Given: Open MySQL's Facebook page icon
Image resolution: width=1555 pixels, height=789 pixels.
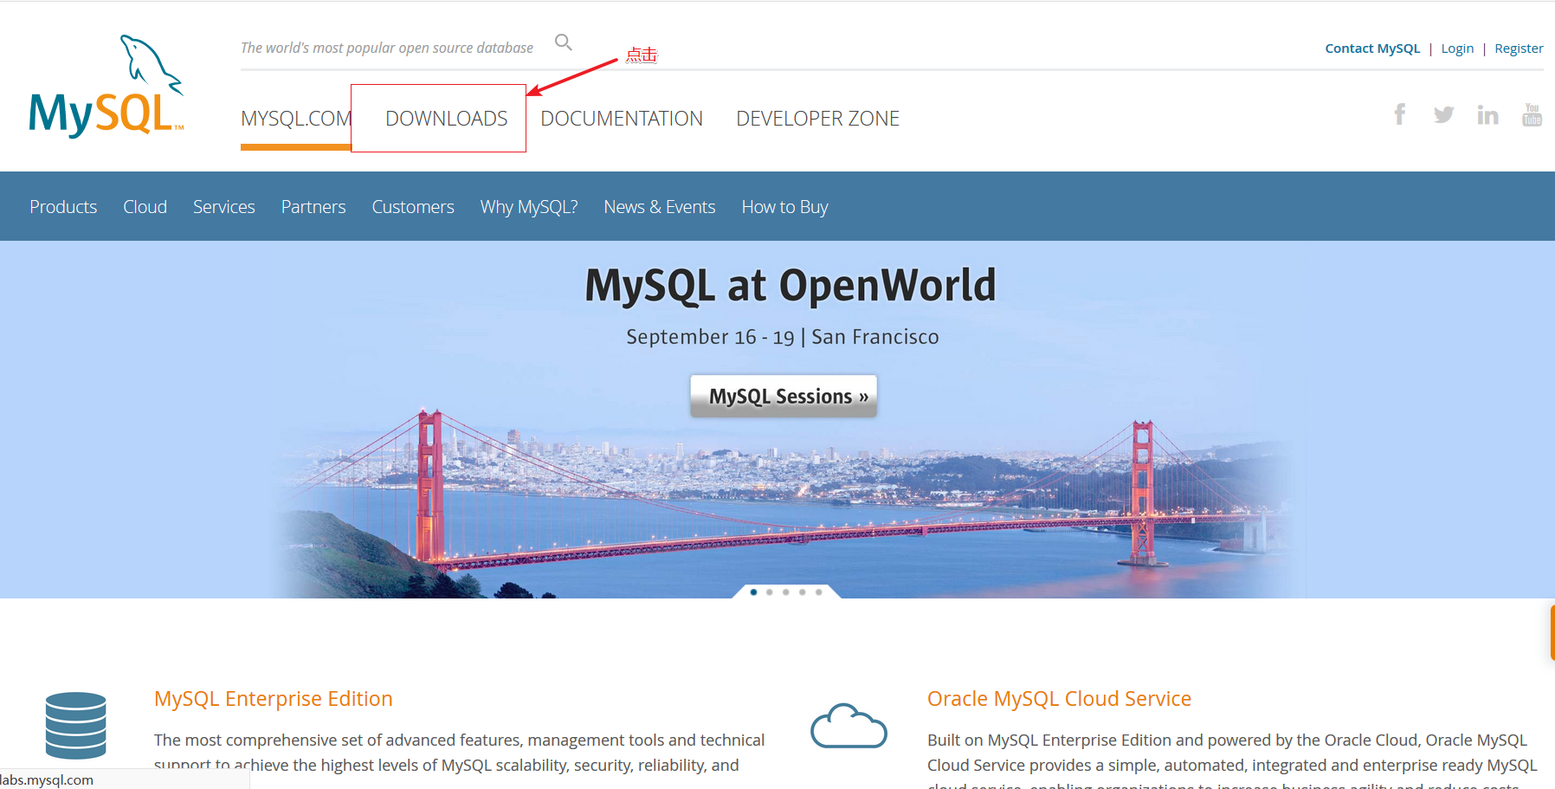Looking at the screenshot, I should pos(1399,114).
